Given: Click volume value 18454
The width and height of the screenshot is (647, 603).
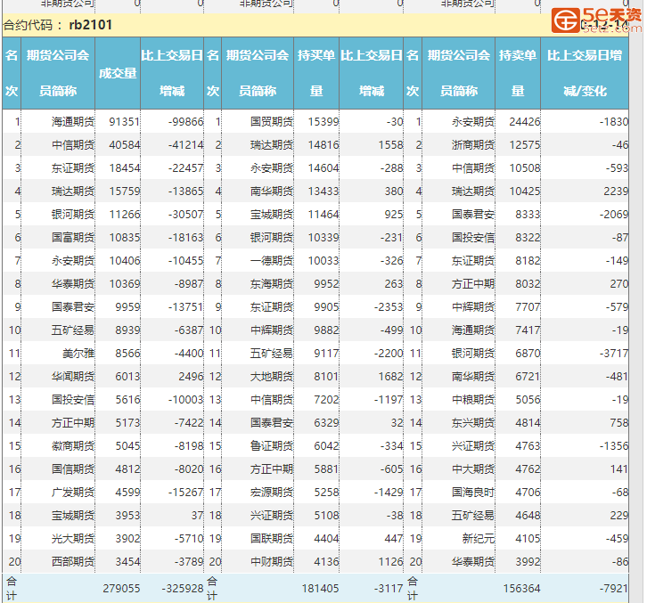Looking at the screenshot, I should pyautogui.click(x=125, y=167).
